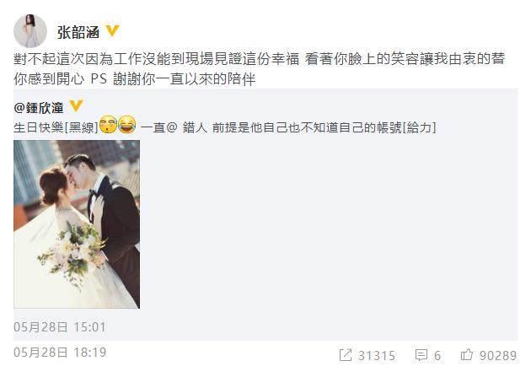The width and height of the screenshot is (531, 377).
Task: Click the comment bubble icon
Action: coord(421,355)
